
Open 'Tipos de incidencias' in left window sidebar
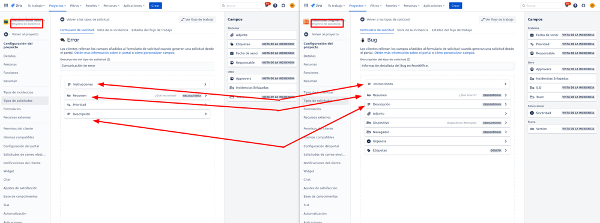pyautogui.click(x=18, y=92)
